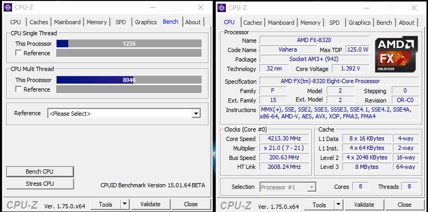428x212 pixels.
Task: Click single thread This Processor bar showing 1235
Action: point(129,44)
